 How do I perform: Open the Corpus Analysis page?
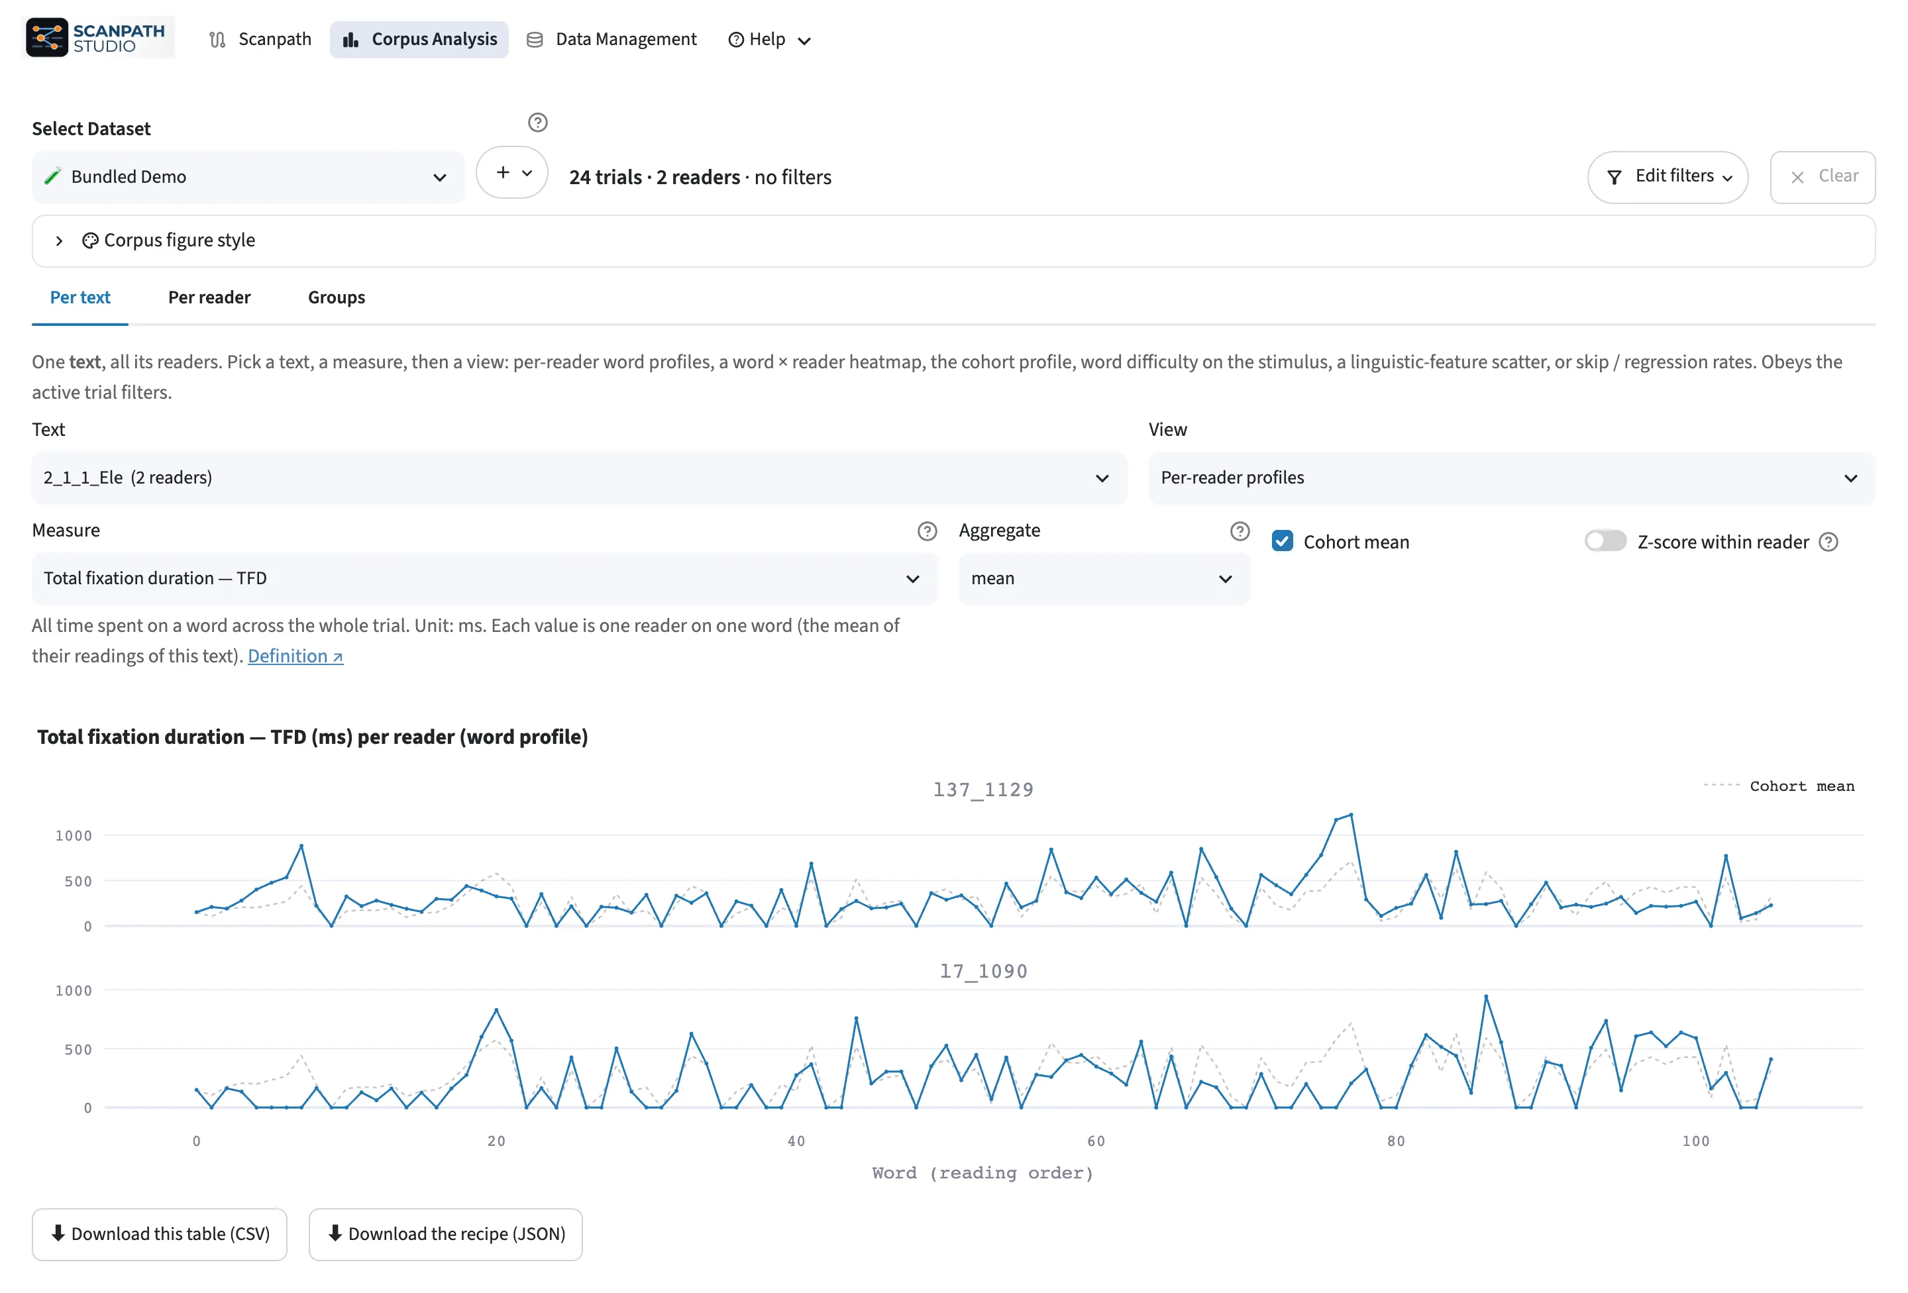point(419,39)
